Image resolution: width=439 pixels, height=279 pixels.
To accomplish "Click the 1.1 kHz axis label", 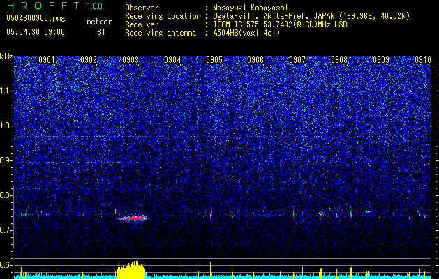I will (6, 91).
